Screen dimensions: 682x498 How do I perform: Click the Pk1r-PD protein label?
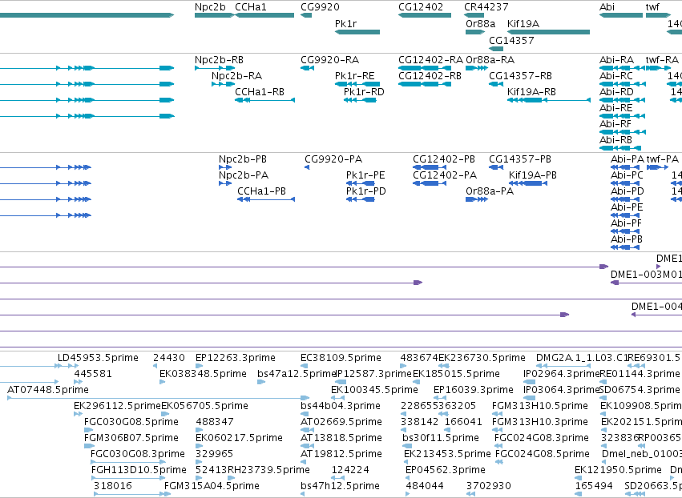tap(366, 191)
